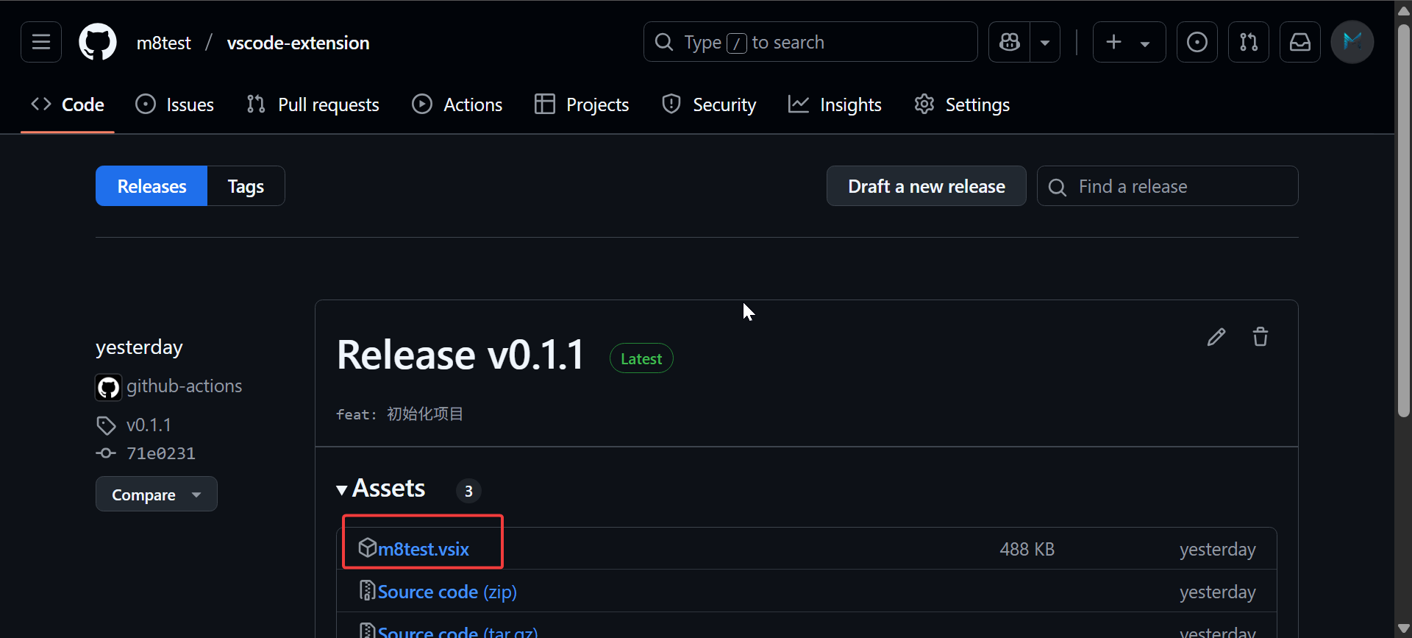Open the v0.1.1 tag link

tap(149, 425)
